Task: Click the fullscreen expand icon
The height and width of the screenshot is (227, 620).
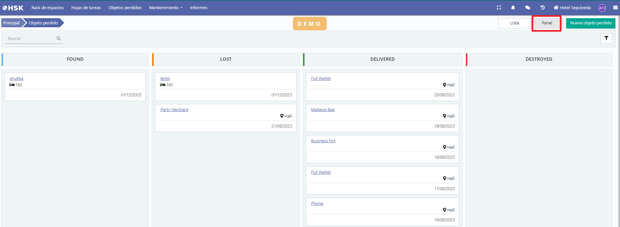Action: tap(499, 7)
